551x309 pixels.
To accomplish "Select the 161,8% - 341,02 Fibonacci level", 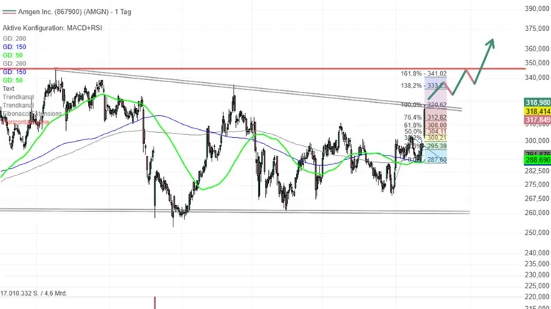I will click(x=424, y=74).
